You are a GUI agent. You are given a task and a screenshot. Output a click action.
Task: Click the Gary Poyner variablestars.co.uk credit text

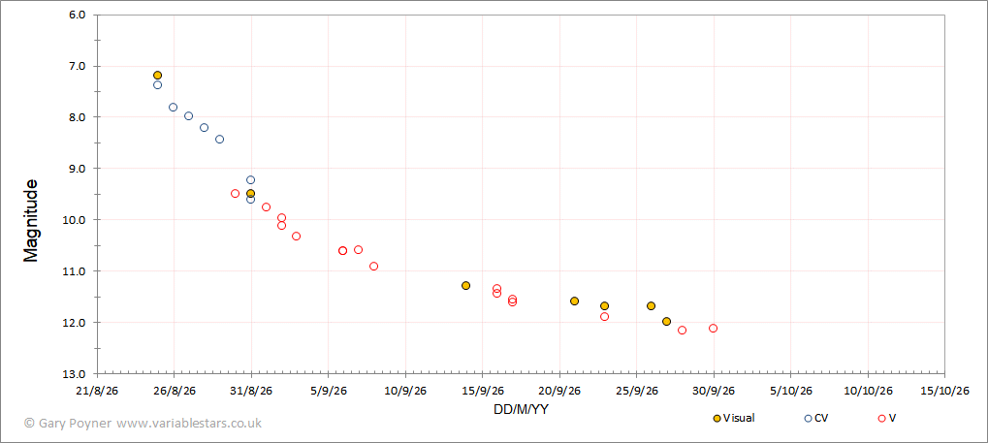point(143,424)
